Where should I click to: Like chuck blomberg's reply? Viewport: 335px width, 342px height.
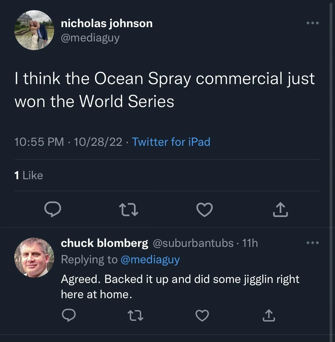tap(202, 315)
